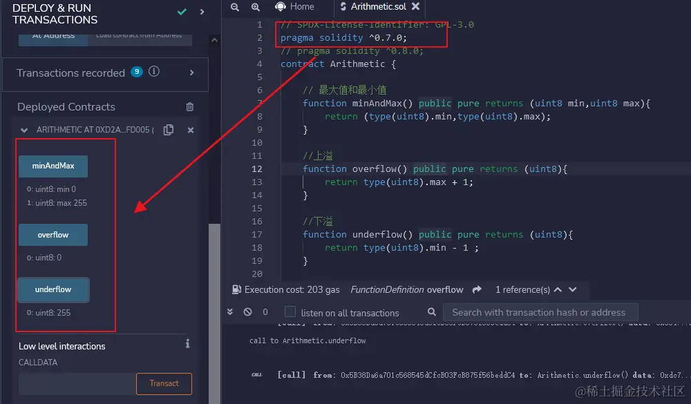The width and height of the screenshot is (691, 404).
Task: Click the 'pragma solidity ^0.7.0;' code line
Action: pyautogui.click(x=343, y=38)
